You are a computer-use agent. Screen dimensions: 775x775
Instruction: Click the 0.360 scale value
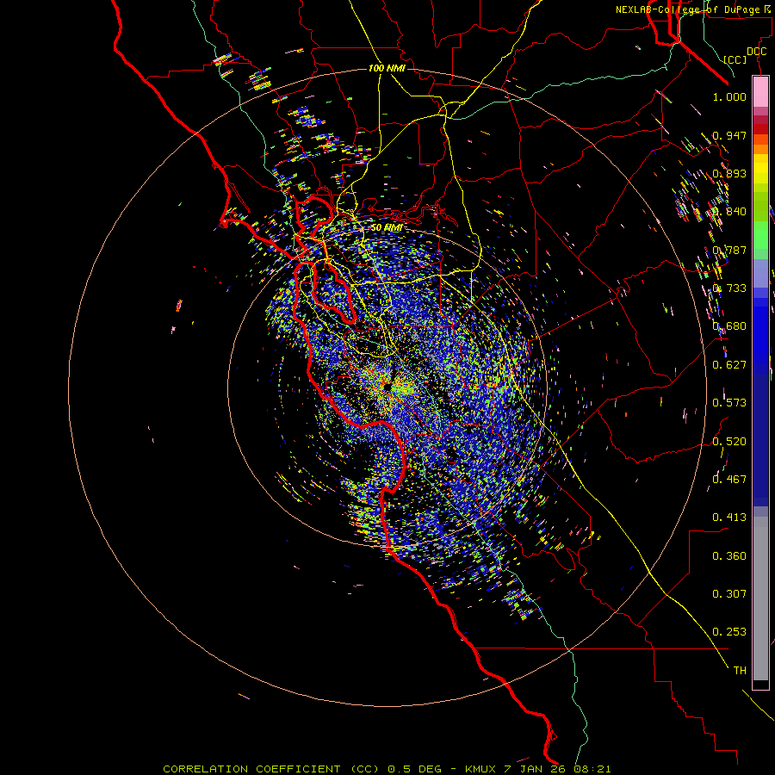(729, 555)
